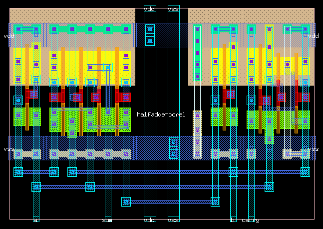Click the vdd label on right edge

[313, 36]
